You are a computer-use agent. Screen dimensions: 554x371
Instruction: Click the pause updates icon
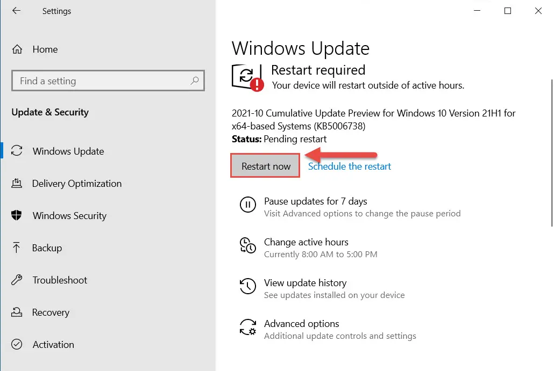click(247, 205)
